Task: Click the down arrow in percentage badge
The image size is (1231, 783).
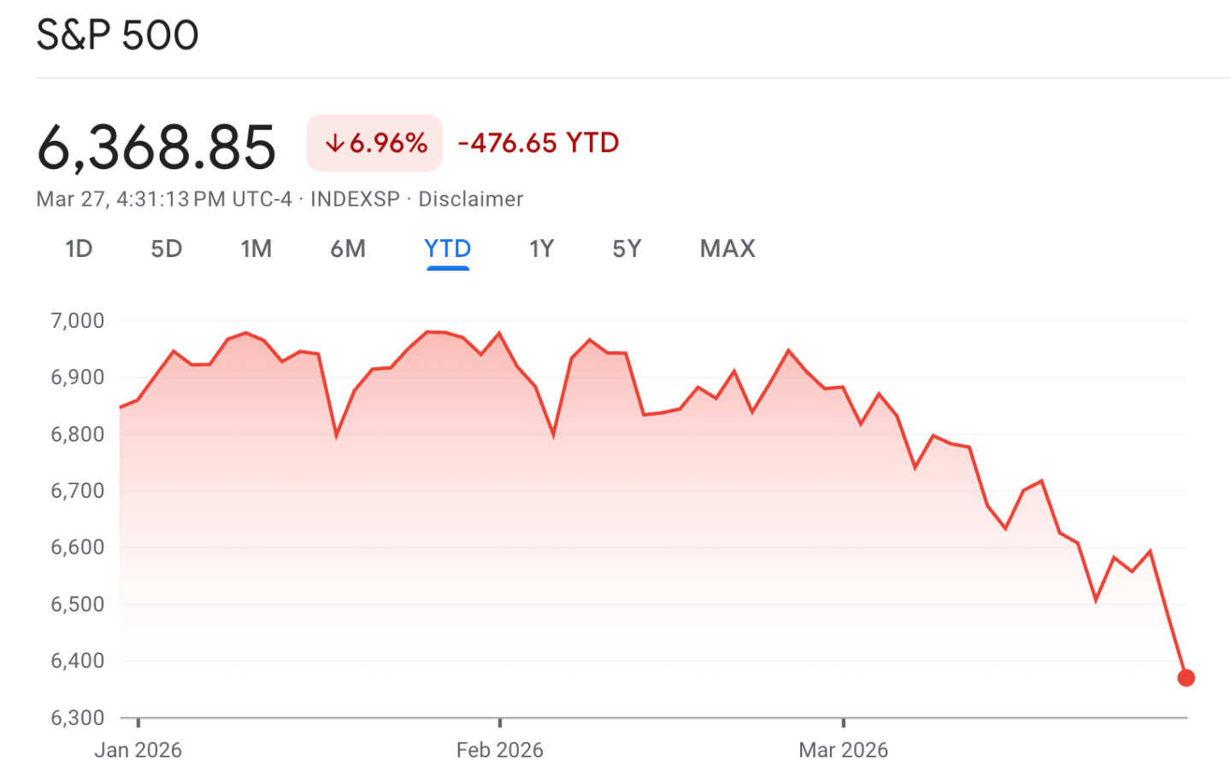Action: (x=334, y=143)
